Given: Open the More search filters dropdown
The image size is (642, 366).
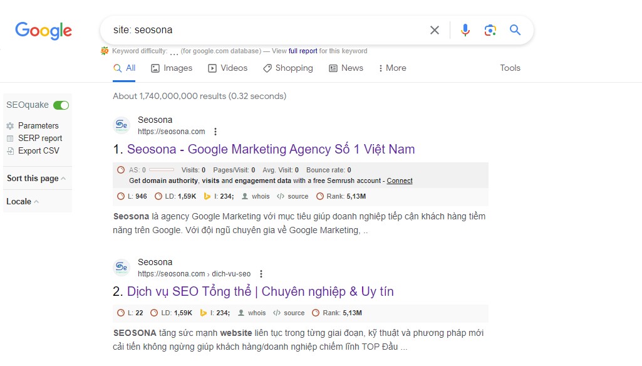Looking at the screenshot, I should click(x=392, y=68).
